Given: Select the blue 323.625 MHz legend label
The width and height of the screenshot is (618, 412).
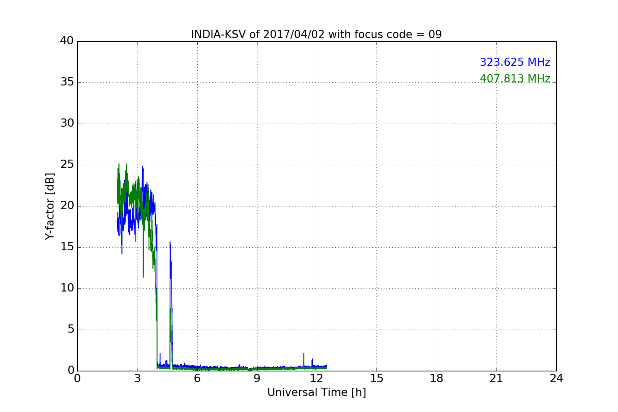Looking at the screenshot, I should pos(515,62).
